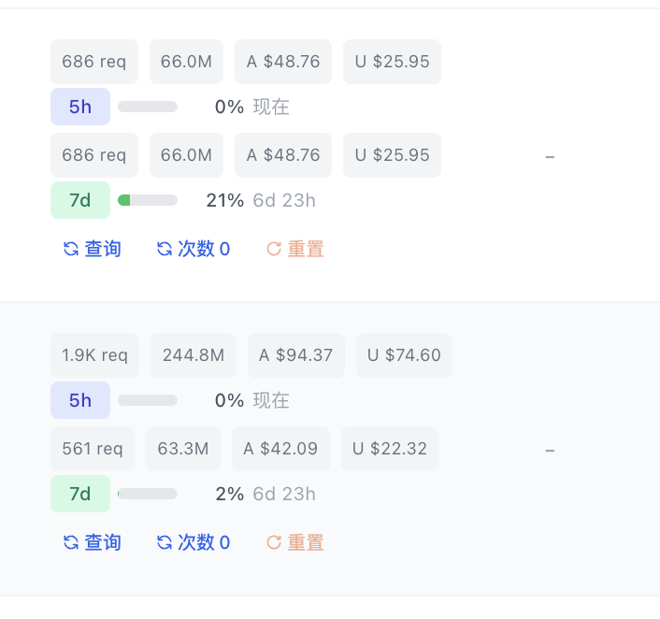The width and height of the screenshot is (660, 619).
Task: Click orange reset icon in first row
Action: [274, 249]
